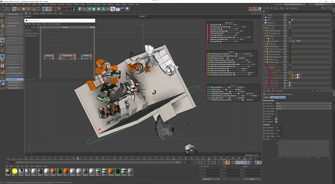Open Edit Render Settings icon
The image size is (335, 184).
74,9
